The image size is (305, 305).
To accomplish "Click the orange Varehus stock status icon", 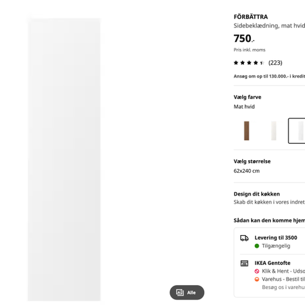I will tap(257, 279).
